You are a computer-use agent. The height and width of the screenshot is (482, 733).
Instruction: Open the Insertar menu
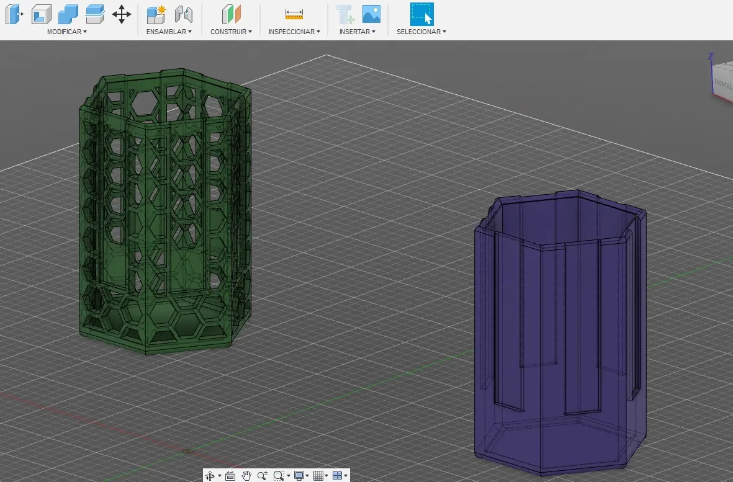point(358,32)
